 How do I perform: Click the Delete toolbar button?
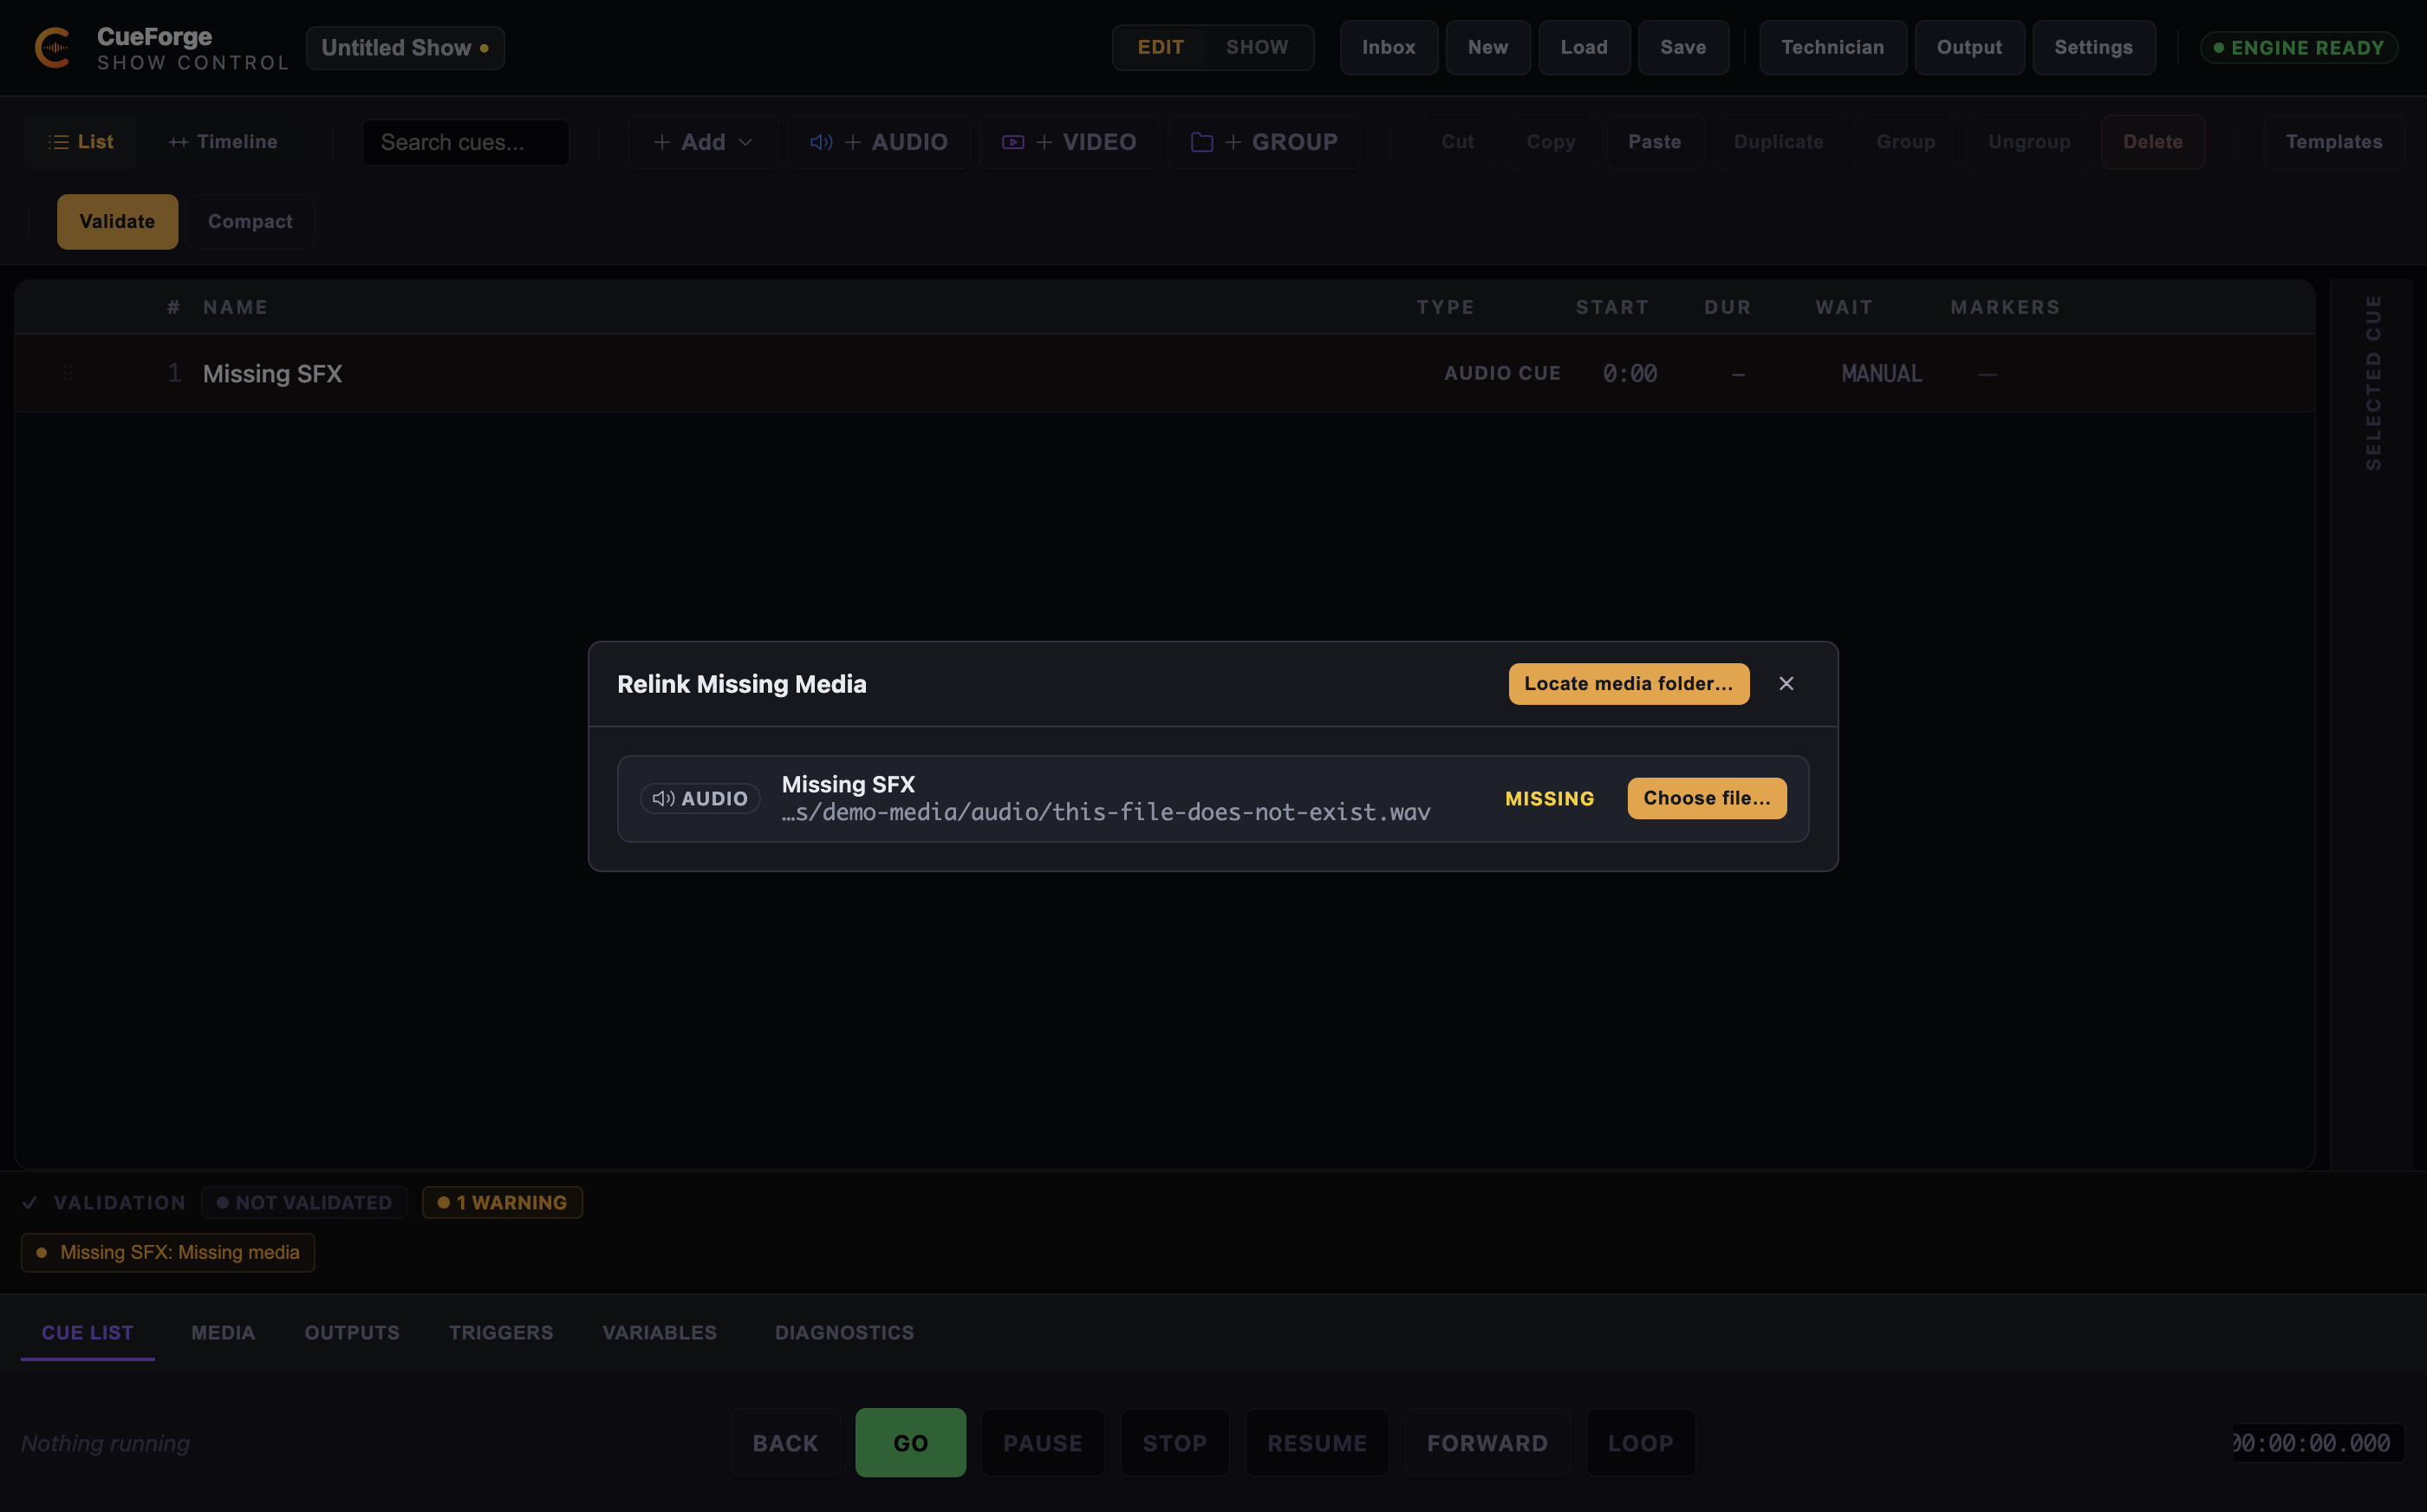(x=2152, y=142)
